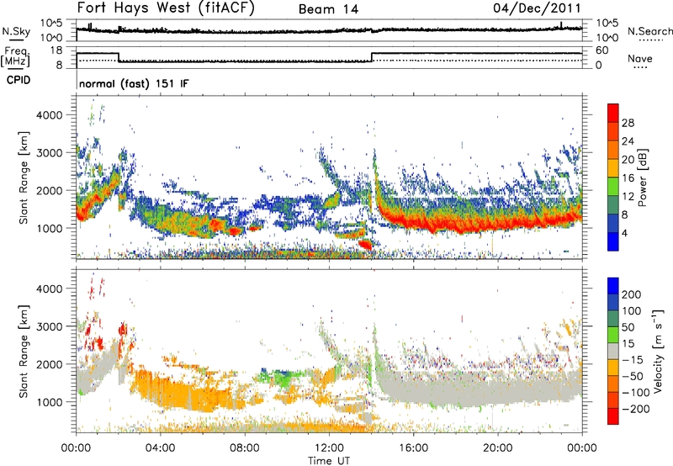This screenshot has width=673, height=466.
Task: Click the date '04/Dec/2011'
Action: (x=537, y=8)
